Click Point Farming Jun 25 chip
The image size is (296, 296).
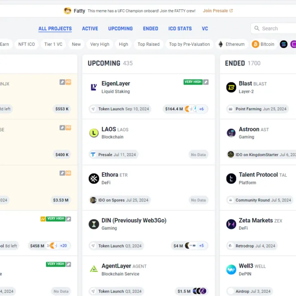(x=257, y=109)
